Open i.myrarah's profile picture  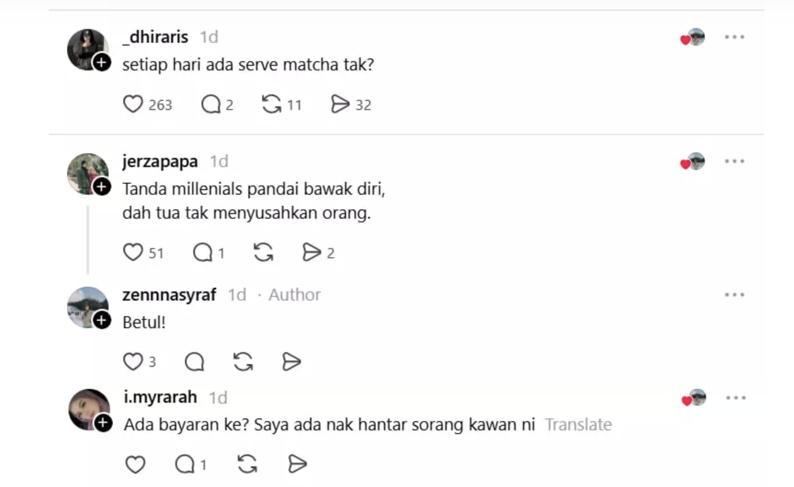click(x=89, y=410)
